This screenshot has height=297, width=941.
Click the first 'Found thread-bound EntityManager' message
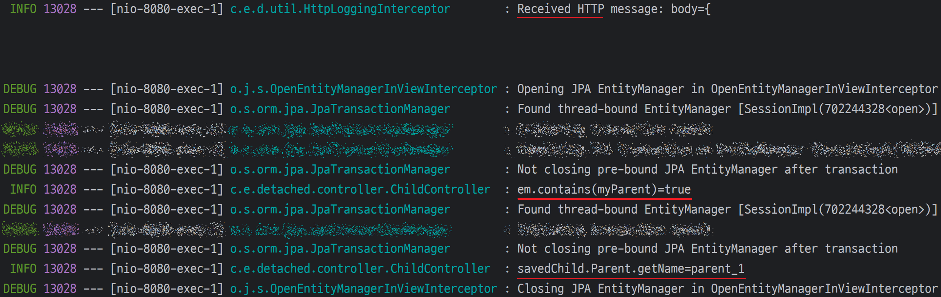727,109
